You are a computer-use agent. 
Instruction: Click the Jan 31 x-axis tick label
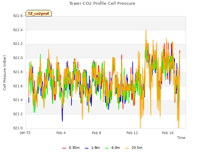point(25,133)
